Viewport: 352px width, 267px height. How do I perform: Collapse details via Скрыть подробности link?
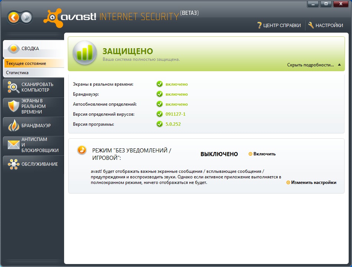[311, 65]
